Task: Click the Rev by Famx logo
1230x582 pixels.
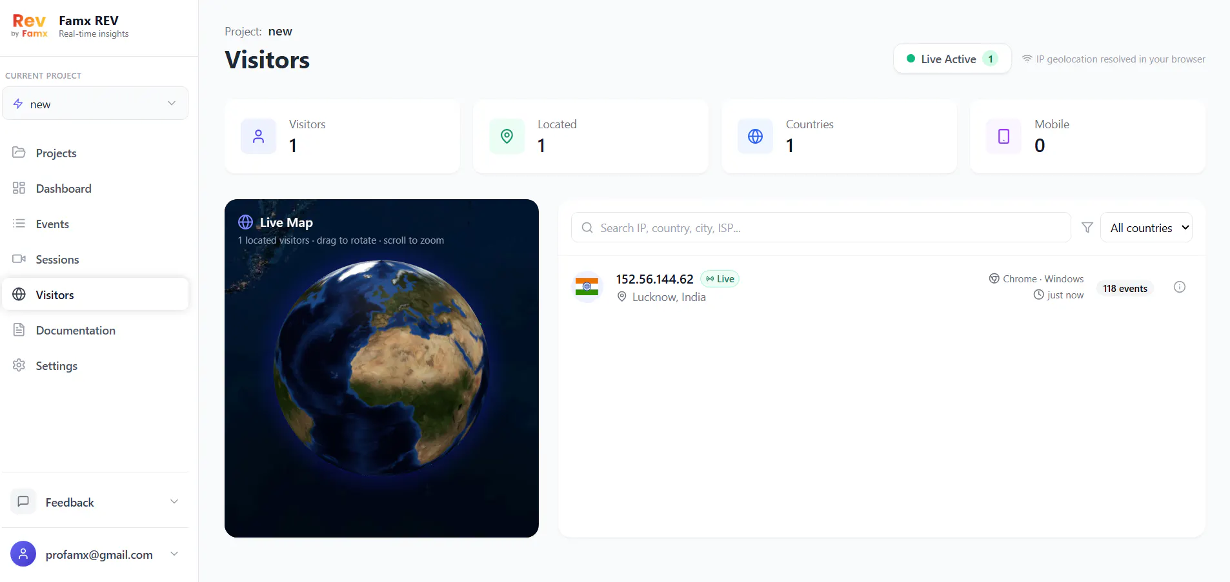Action: click(30, 26)
